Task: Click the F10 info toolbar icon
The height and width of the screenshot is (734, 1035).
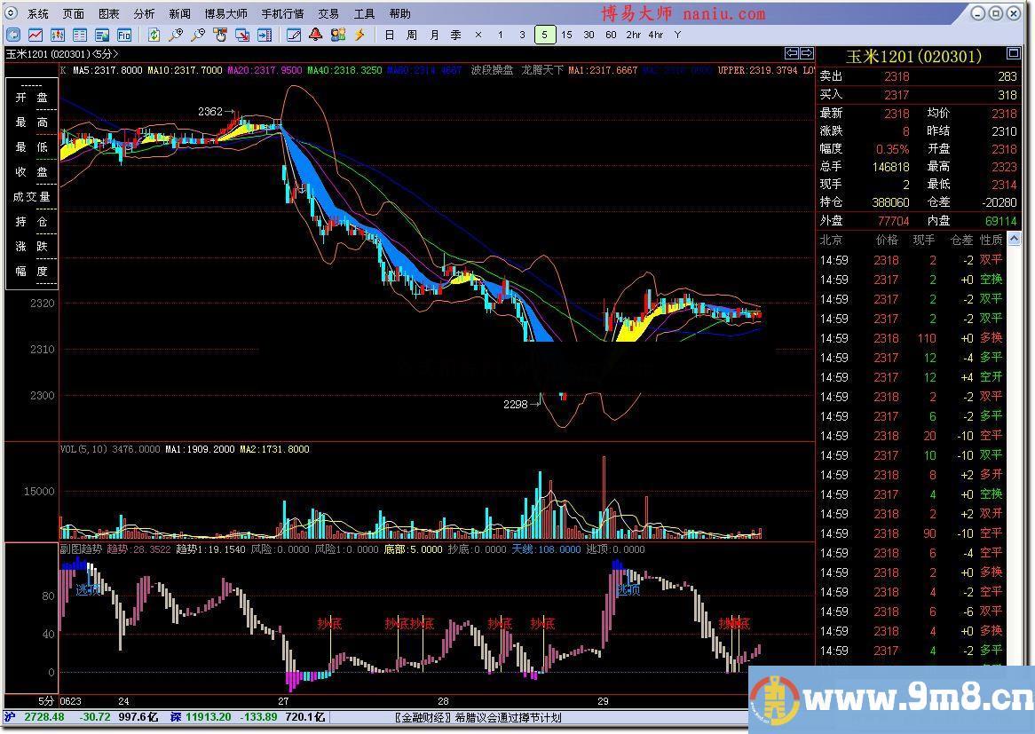Action: tap(124, 35)
